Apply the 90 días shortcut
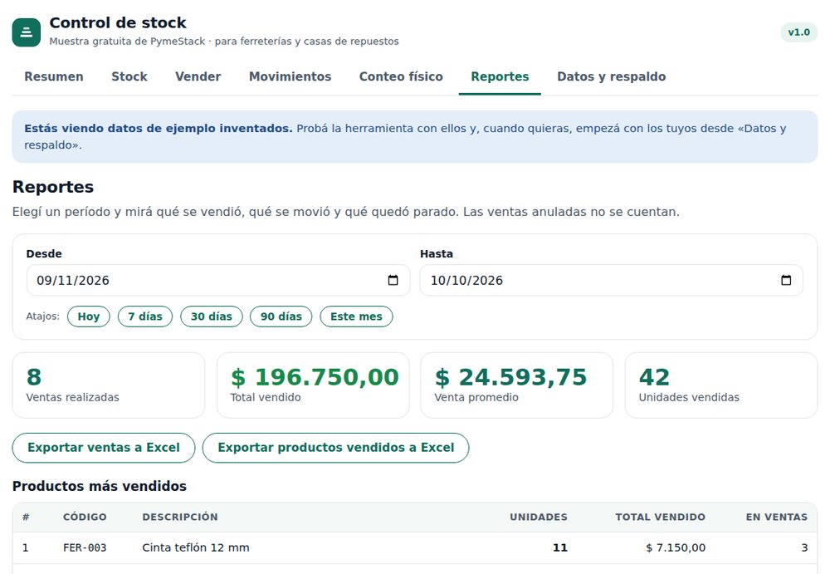 point(281,316)
